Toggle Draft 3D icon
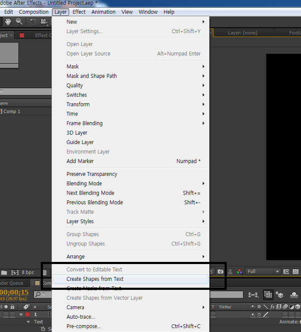Screen dimensions: 301x332 [x=279, y=295]
